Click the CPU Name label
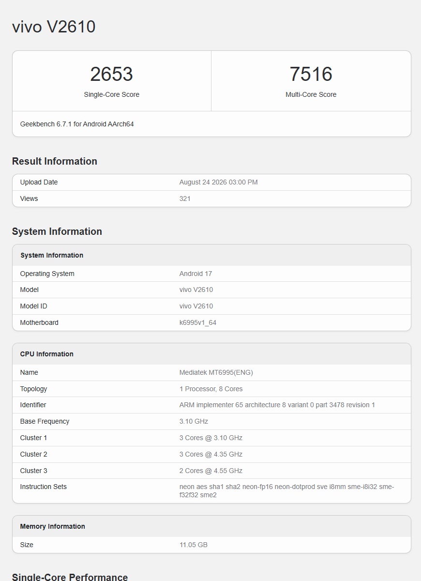 click(x=29, y=372)
